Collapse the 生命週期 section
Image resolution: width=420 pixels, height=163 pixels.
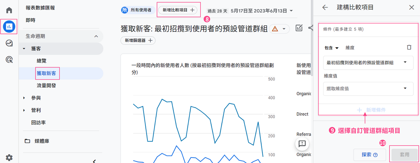tap(96, 36)
